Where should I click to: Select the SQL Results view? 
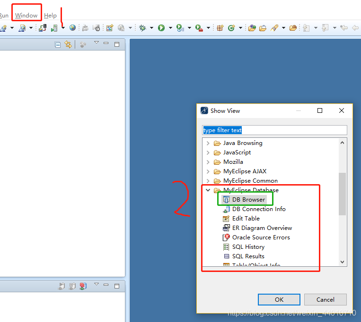coord(244,256)
